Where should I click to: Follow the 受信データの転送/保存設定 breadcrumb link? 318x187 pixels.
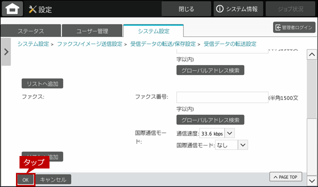point(163,44)
